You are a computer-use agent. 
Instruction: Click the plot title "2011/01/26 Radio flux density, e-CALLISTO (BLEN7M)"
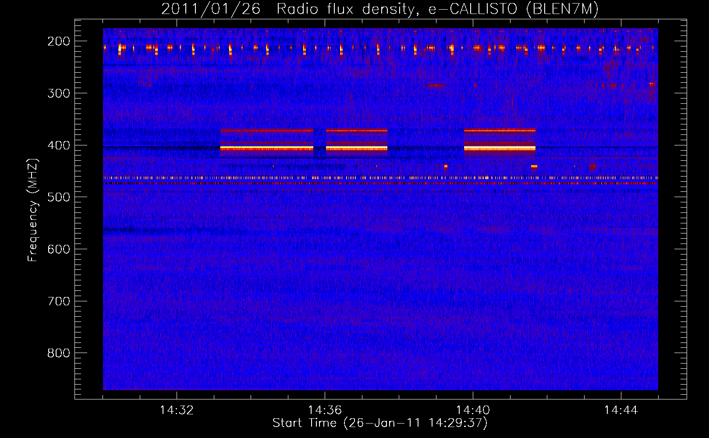click(x=380, y=9)
